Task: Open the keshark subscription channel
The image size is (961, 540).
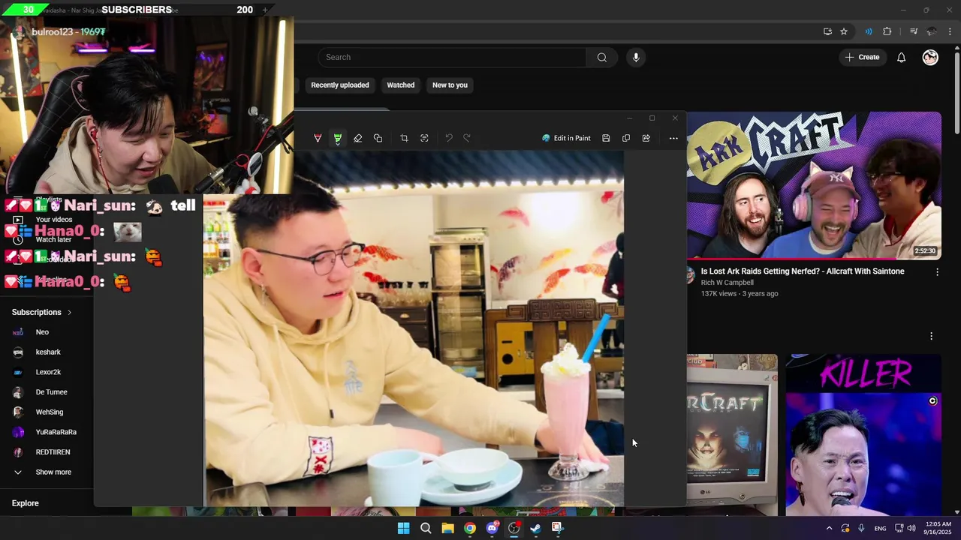Action: pos(48,352)
